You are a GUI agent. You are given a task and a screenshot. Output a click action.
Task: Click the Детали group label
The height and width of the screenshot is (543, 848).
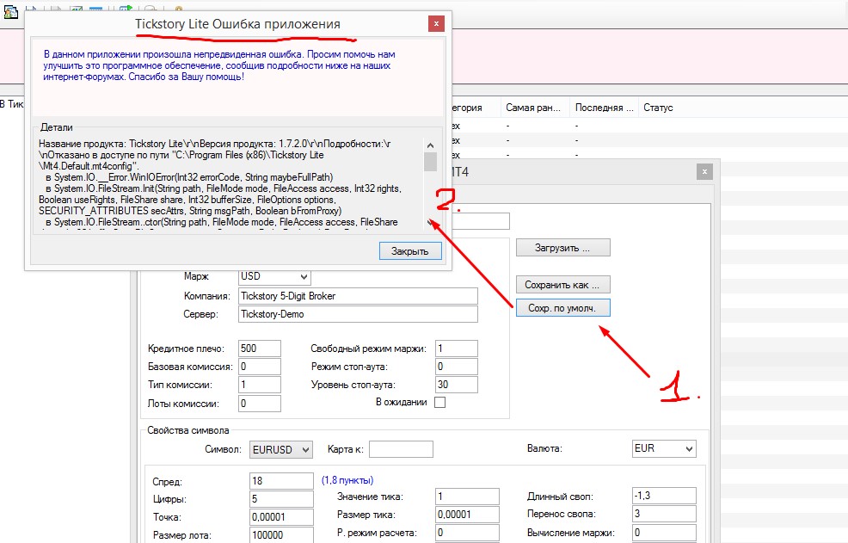click(56, 127)
